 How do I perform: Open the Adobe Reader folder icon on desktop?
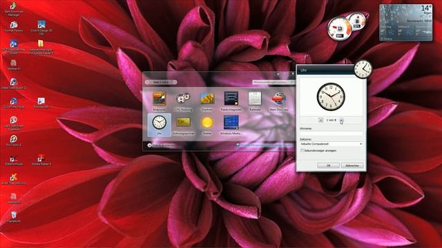pyautogui.click(x=41, y=47)
